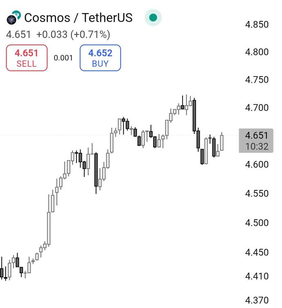Click the +0.033 (+0.71%) price change text
The width and height of the screenshot is (282, 308).
pos(73,34)
